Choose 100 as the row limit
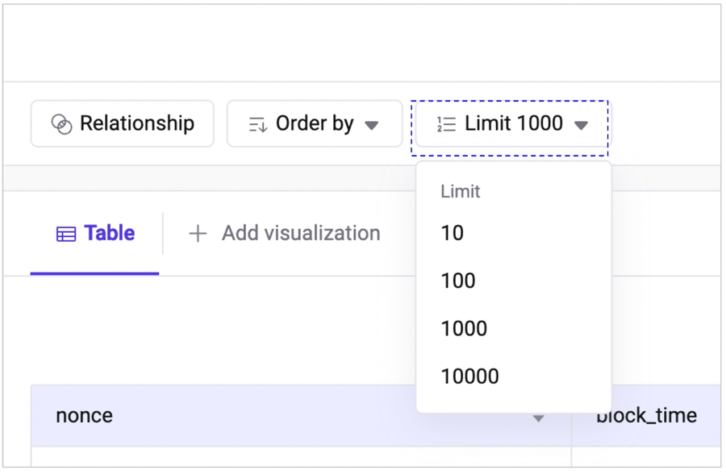Viewport: 726px width, 474px height. click(x=457, y=281)
